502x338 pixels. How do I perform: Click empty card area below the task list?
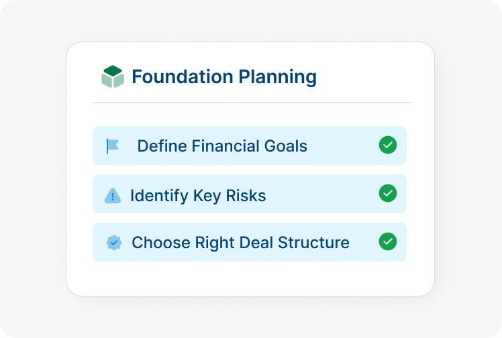pos(250,278)
